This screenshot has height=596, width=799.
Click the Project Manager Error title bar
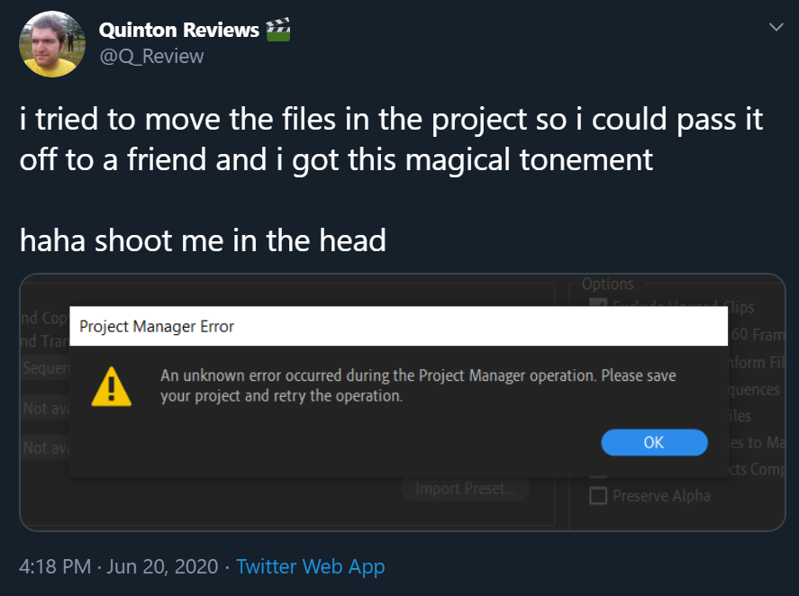click(398, 326)
